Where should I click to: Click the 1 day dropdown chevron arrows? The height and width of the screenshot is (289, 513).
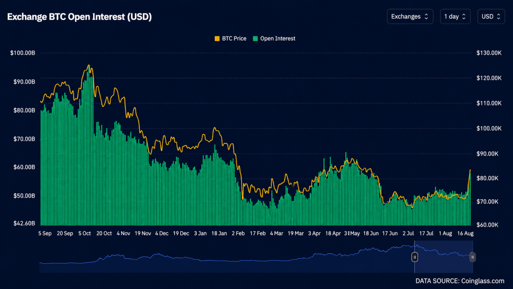click(464, 16)
